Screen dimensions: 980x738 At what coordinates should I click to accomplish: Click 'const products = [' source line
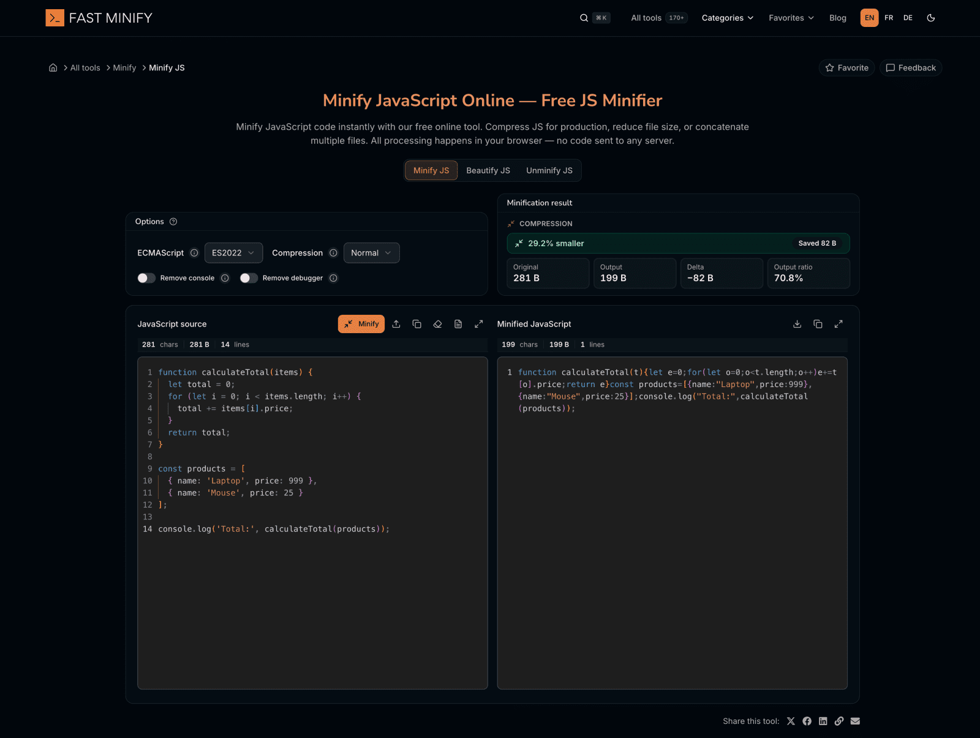click(x=202, y=469)
